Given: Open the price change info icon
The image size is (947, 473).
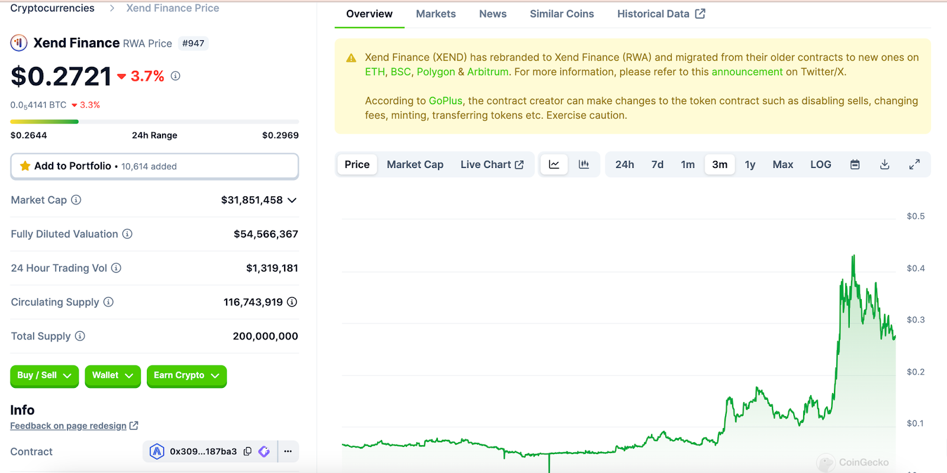Looking at the screenshot, I should click(175, 76).
